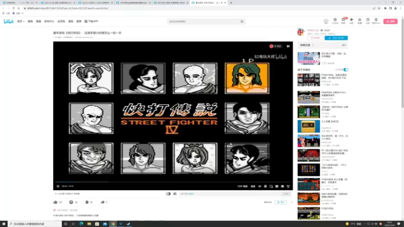404x227 pixels.
Task: Click the pink upload 投稿 button
Action: 390,21
